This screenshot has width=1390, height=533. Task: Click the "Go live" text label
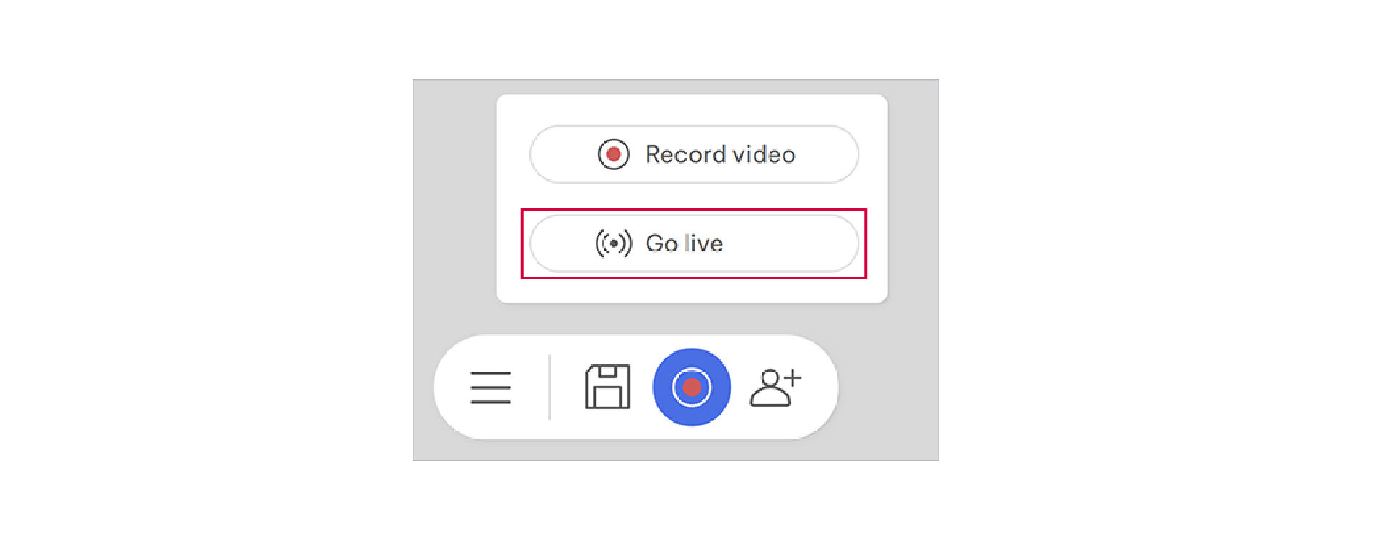point(684,243)
